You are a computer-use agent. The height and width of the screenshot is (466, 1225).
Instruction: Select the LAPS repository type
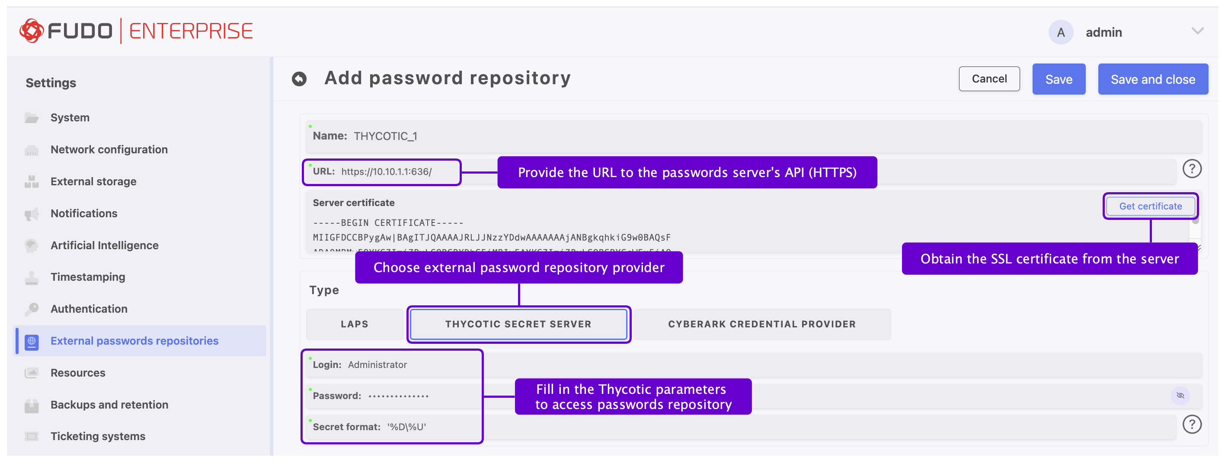(354, 324)
